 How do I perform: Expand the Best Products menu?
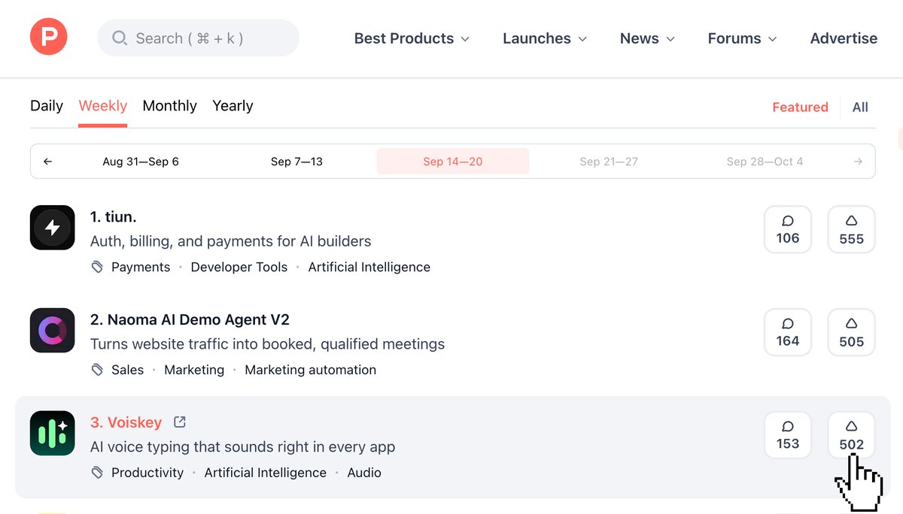(x=412, y=38)
